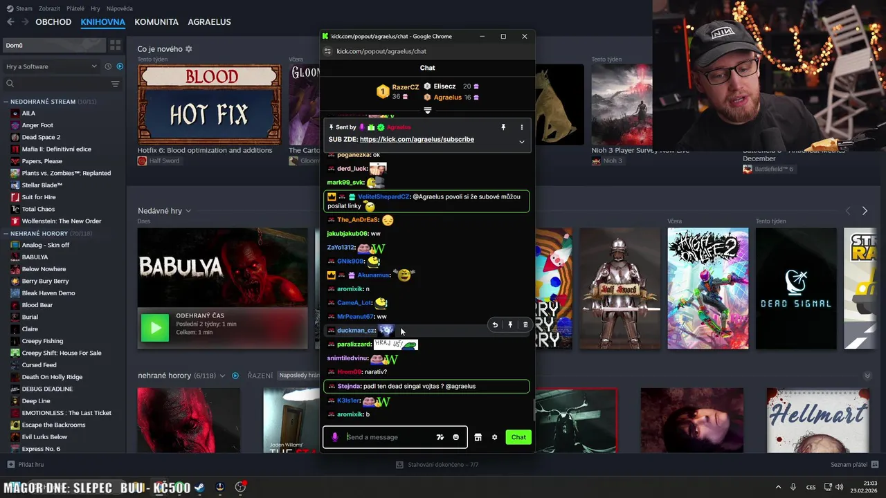Show hidden tray icons chevron
The height and width of the screenshot is (498, 886).
(778, 487)
